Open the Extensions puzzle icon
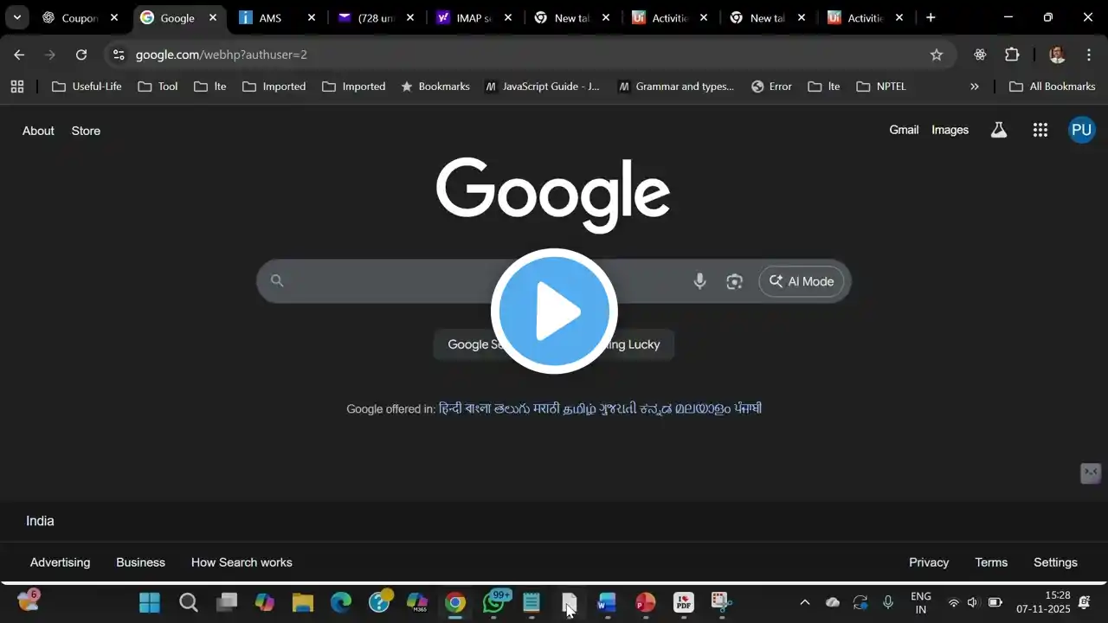The width and height of the screenshot is (1108, 623). click(1012, 55)
